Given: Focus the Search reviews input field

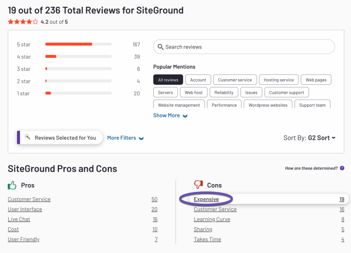Looking at the screenshot, I should (248, 47).
